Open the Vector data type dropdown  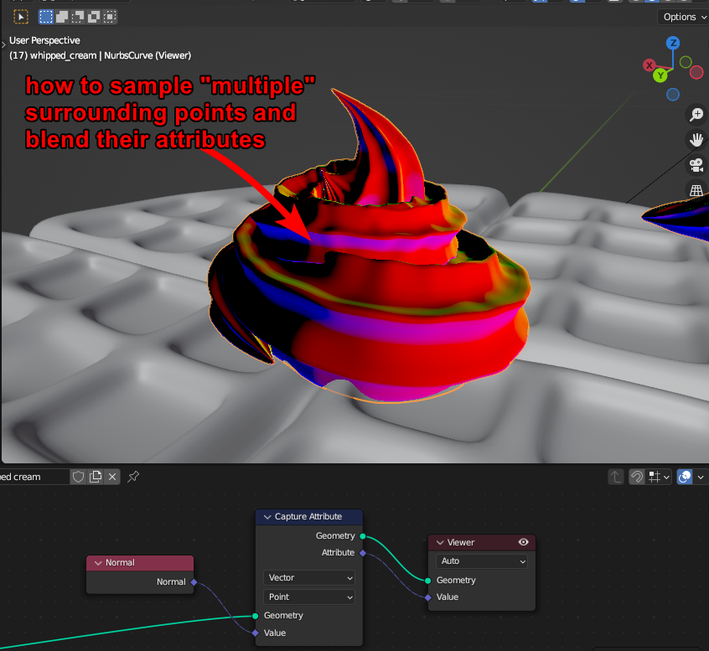(309, 578)
